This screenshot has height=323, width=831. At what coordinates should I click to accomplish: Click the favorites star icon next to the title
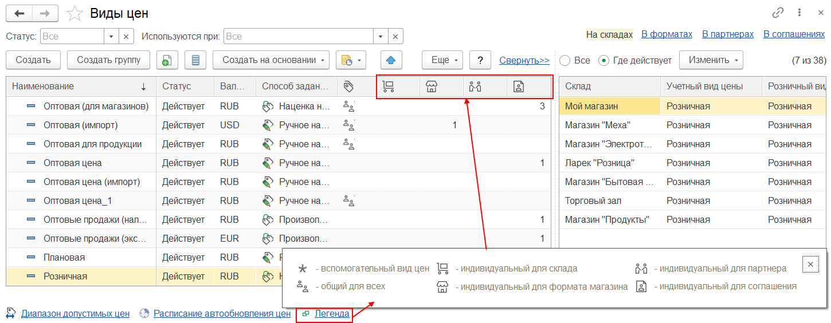point(75,13)
